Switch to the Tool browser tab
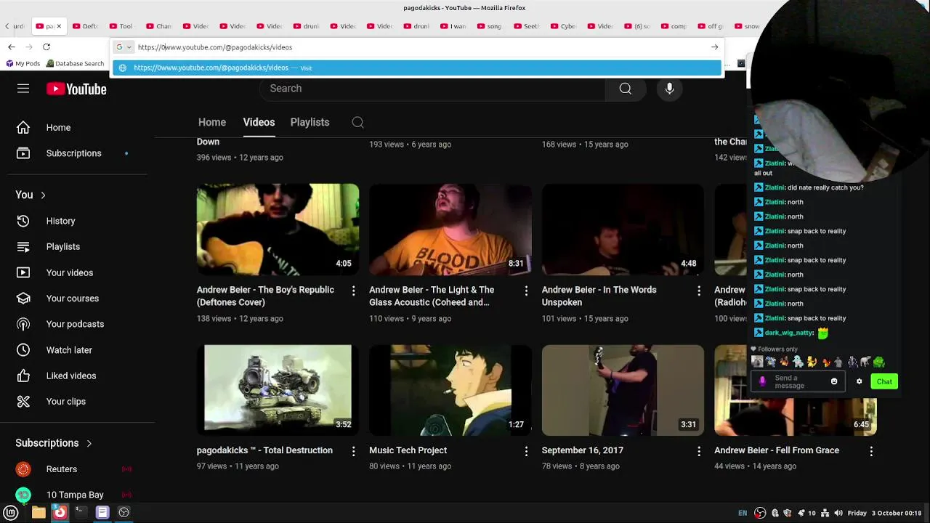This screenshot has height=523, width=930. click(x=122, y=26)
